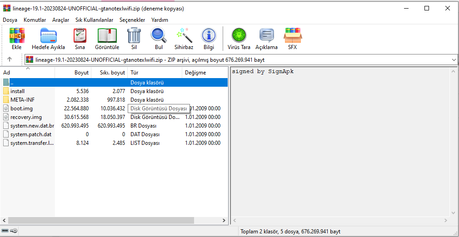This screenshot has height=237, width=459.
Task: Click the system.transfer.list file icon
Action: pyautogui.click(x=6, y=143)
